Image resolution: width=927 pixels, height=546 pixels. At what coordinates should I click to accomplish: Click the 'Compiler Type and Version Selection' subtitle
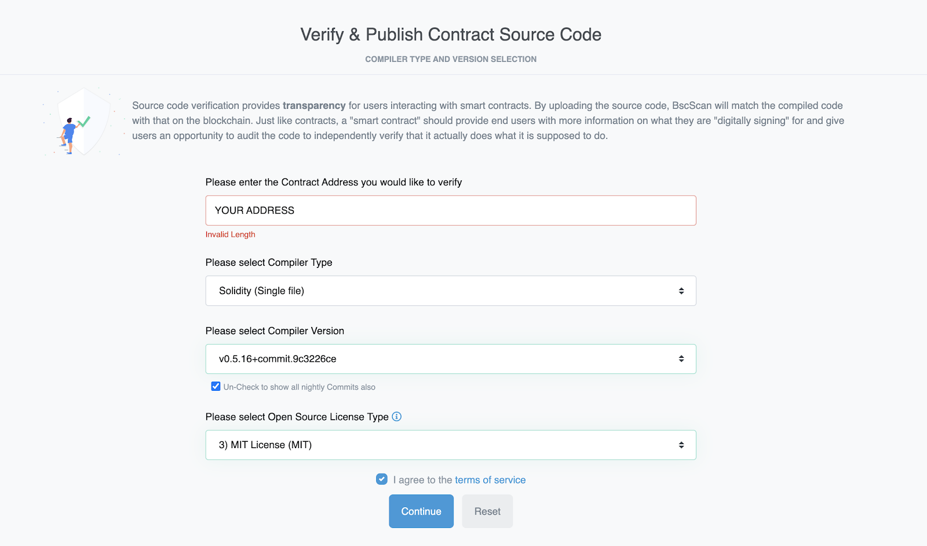click(x=451, y=59)
